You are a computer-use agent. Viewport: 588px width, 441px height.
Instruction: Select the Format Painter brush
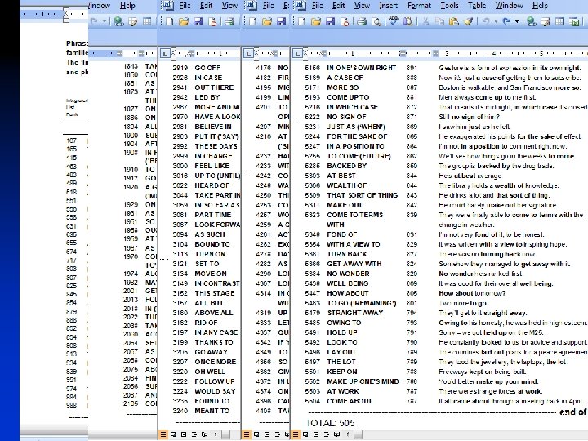tap(469, 22)
